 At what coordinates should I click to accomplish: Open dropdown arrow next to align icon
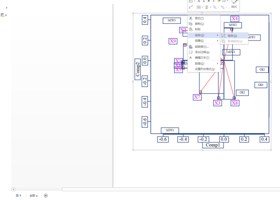tap(210, 7)
